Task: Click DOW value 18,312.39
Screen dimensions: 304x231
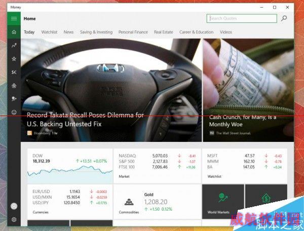Action: coord(42,161)
